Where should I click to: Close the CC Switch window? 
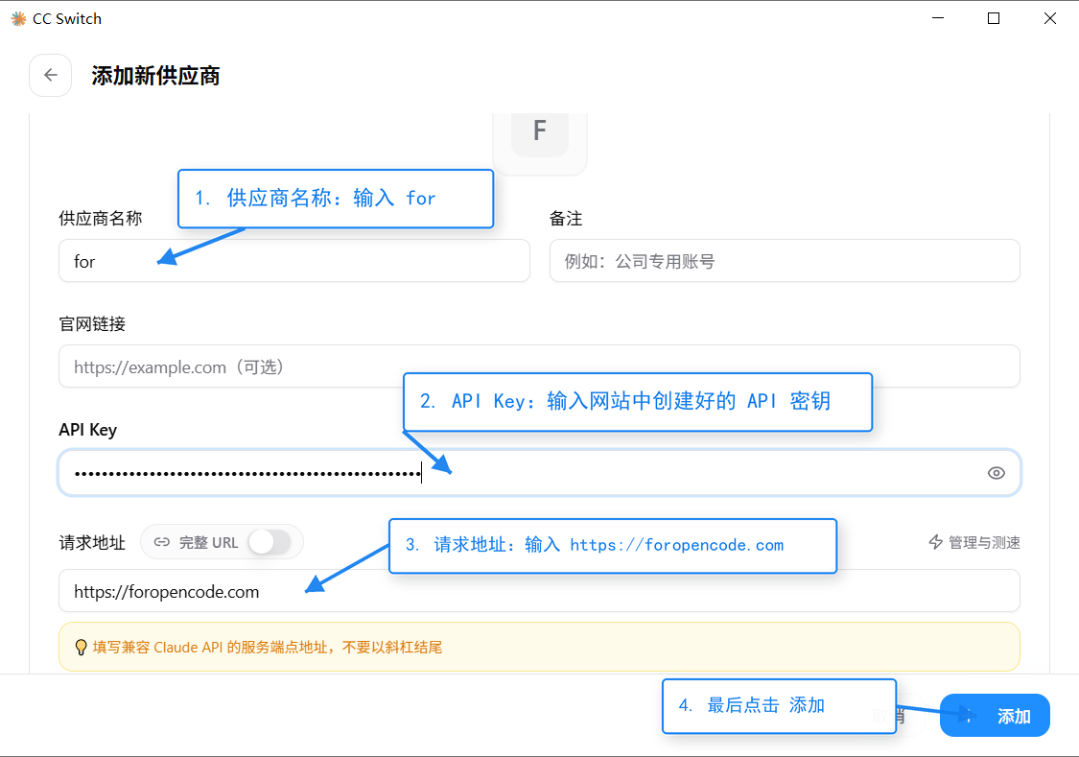coord(1050,18)
